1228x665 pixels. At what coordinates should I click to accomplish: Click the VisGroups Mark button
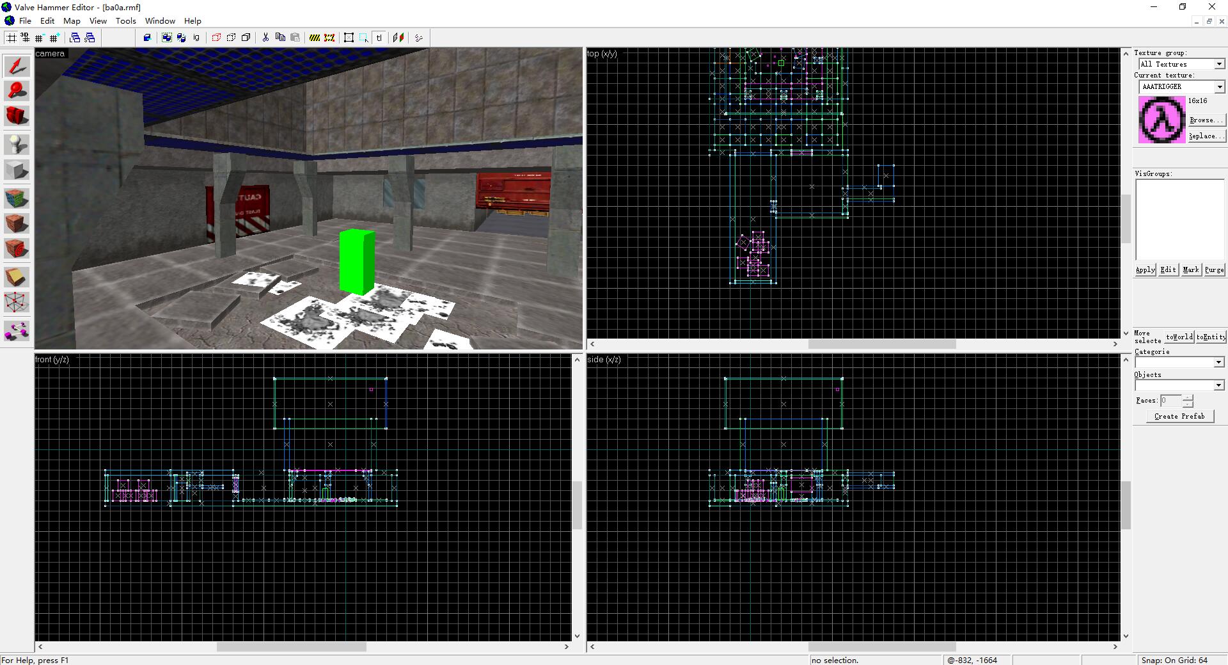click(1191, 269)
